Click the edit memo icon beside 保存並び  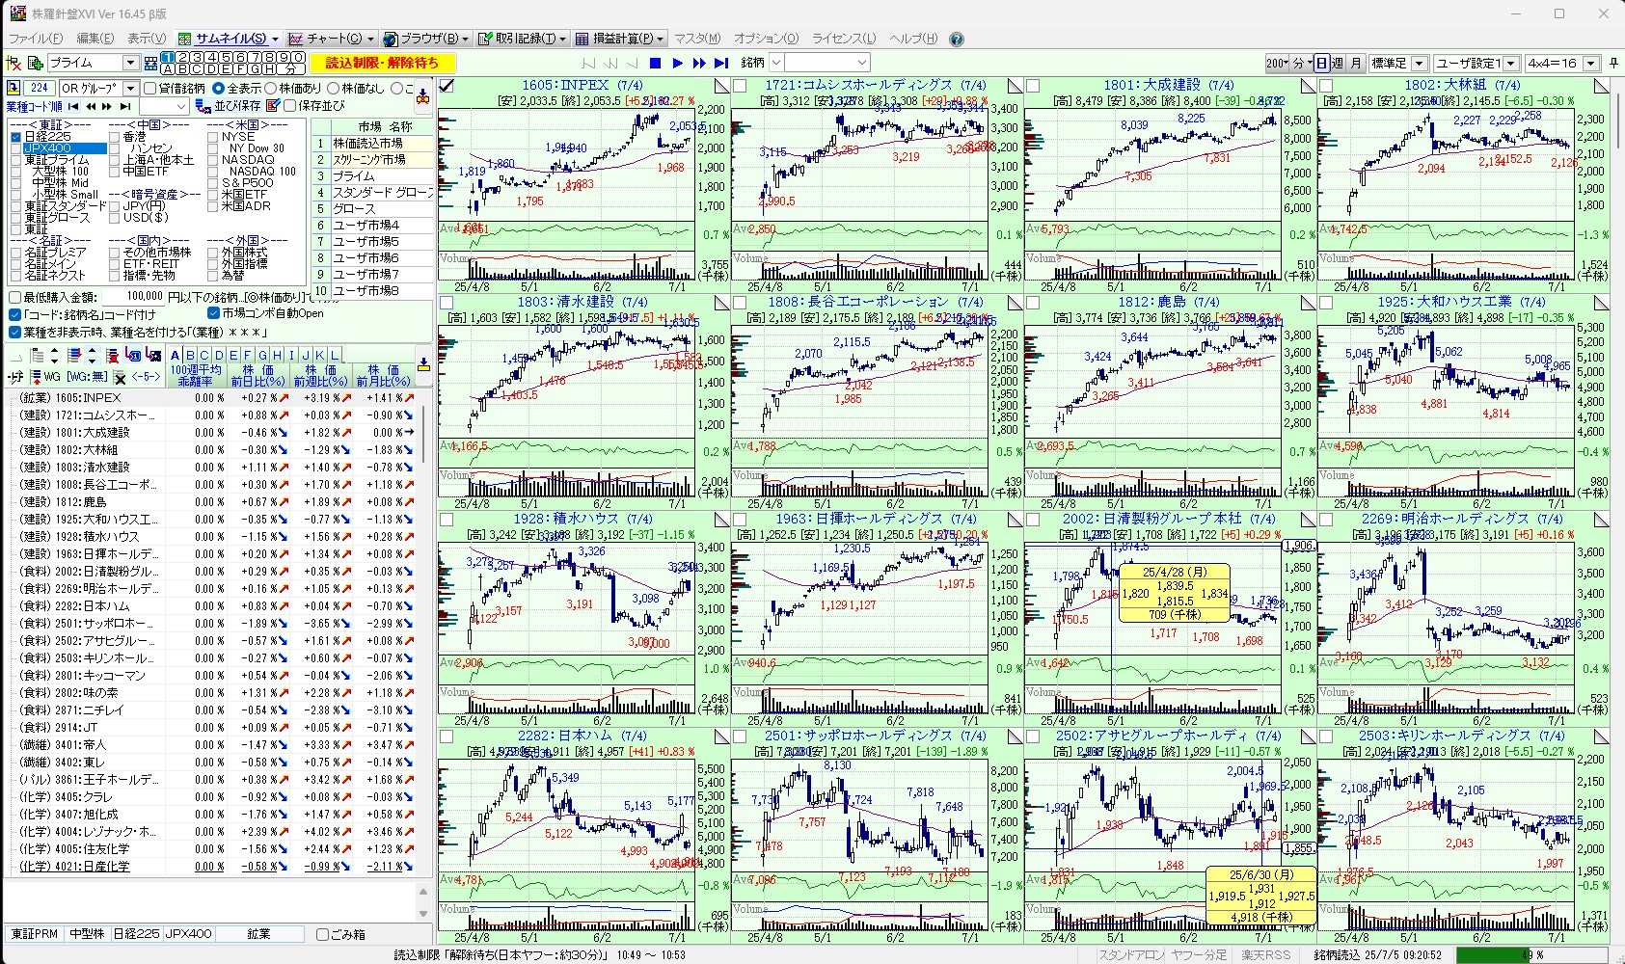[273, 105]
